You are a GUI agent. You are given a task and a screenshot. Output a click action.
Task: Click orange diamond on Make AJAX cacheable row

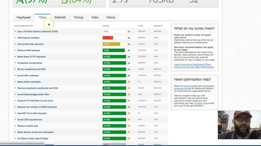pyautogui.click(x=129, y=82)
